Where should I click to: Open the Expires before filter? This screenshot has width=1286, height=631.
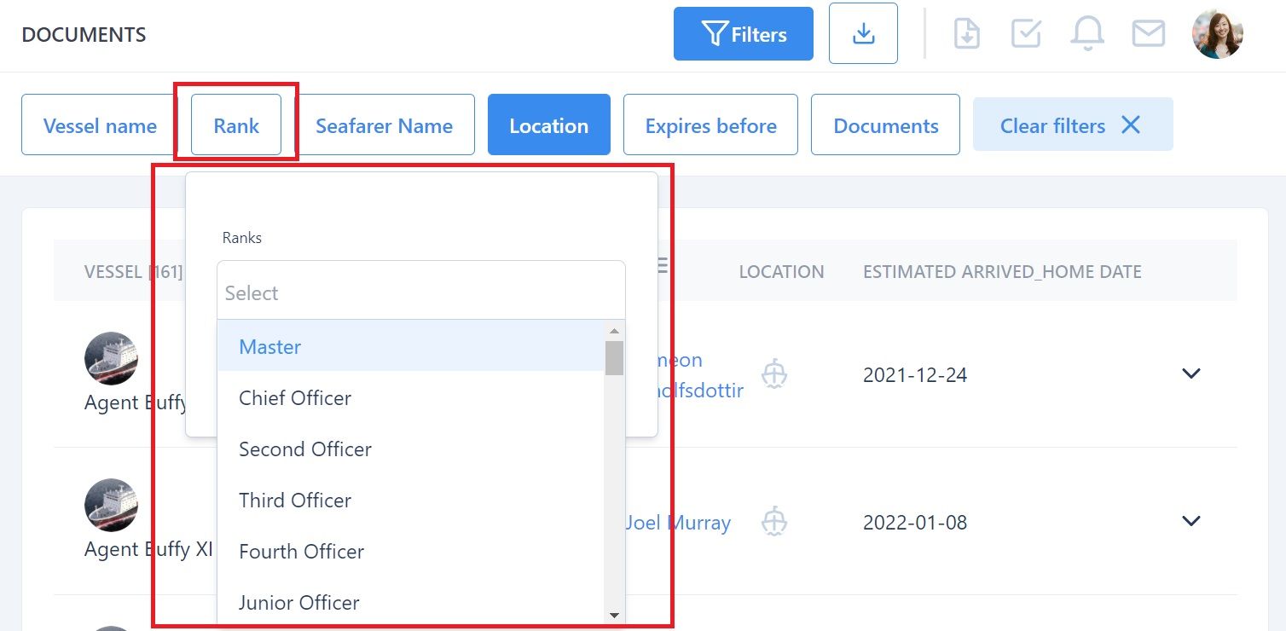(710, 125)
